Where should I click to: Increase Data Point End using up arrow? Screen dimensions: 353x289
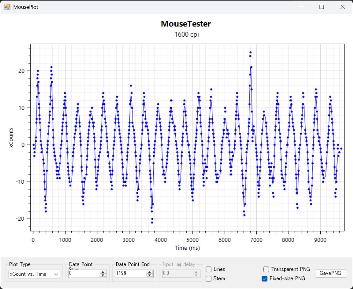150,272
